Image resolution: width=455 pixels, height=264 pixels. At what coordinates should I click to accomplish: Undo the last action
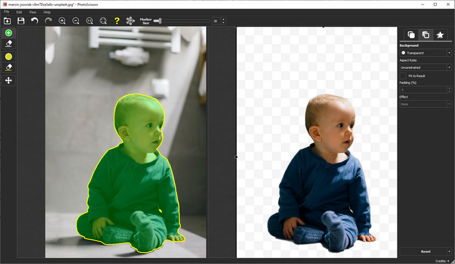click(x=35, y=21)
